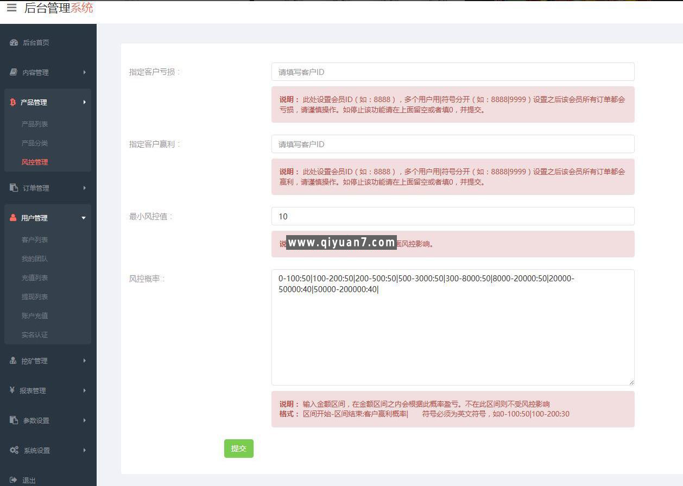
Task: Expand the 内容管理 submenu arrow
Action: point(84,72)
